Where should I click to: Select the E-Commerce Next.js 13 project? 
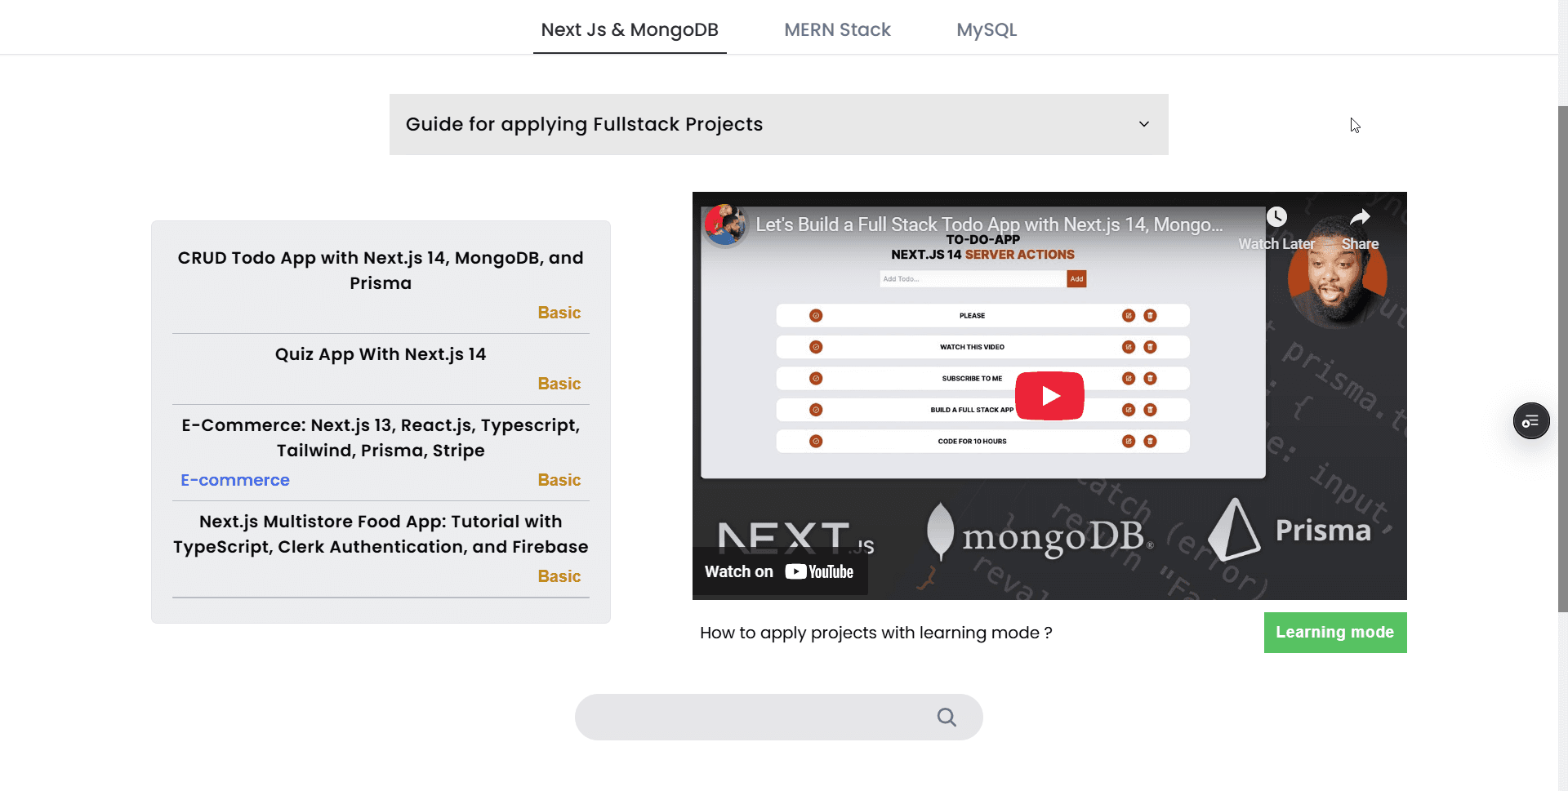[381, 438]
